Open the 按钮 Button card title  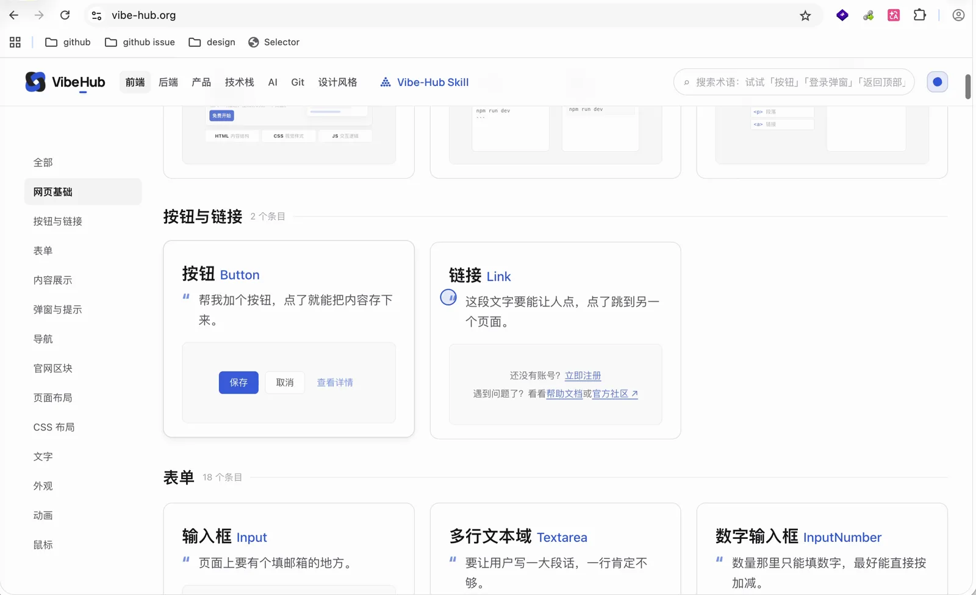(x=221, y=274)
